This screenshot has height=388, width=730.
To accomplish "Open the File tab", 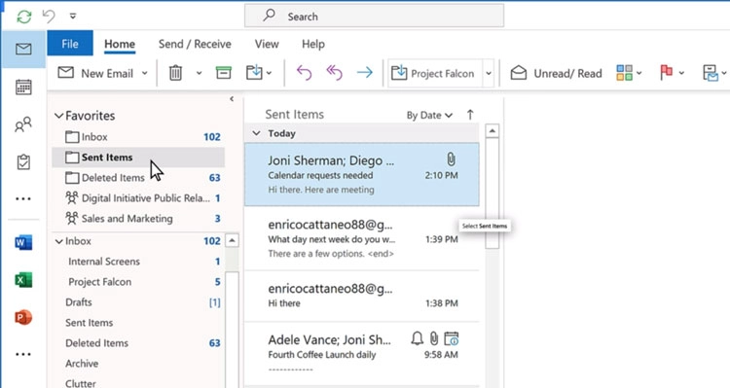I will [70, 44].
